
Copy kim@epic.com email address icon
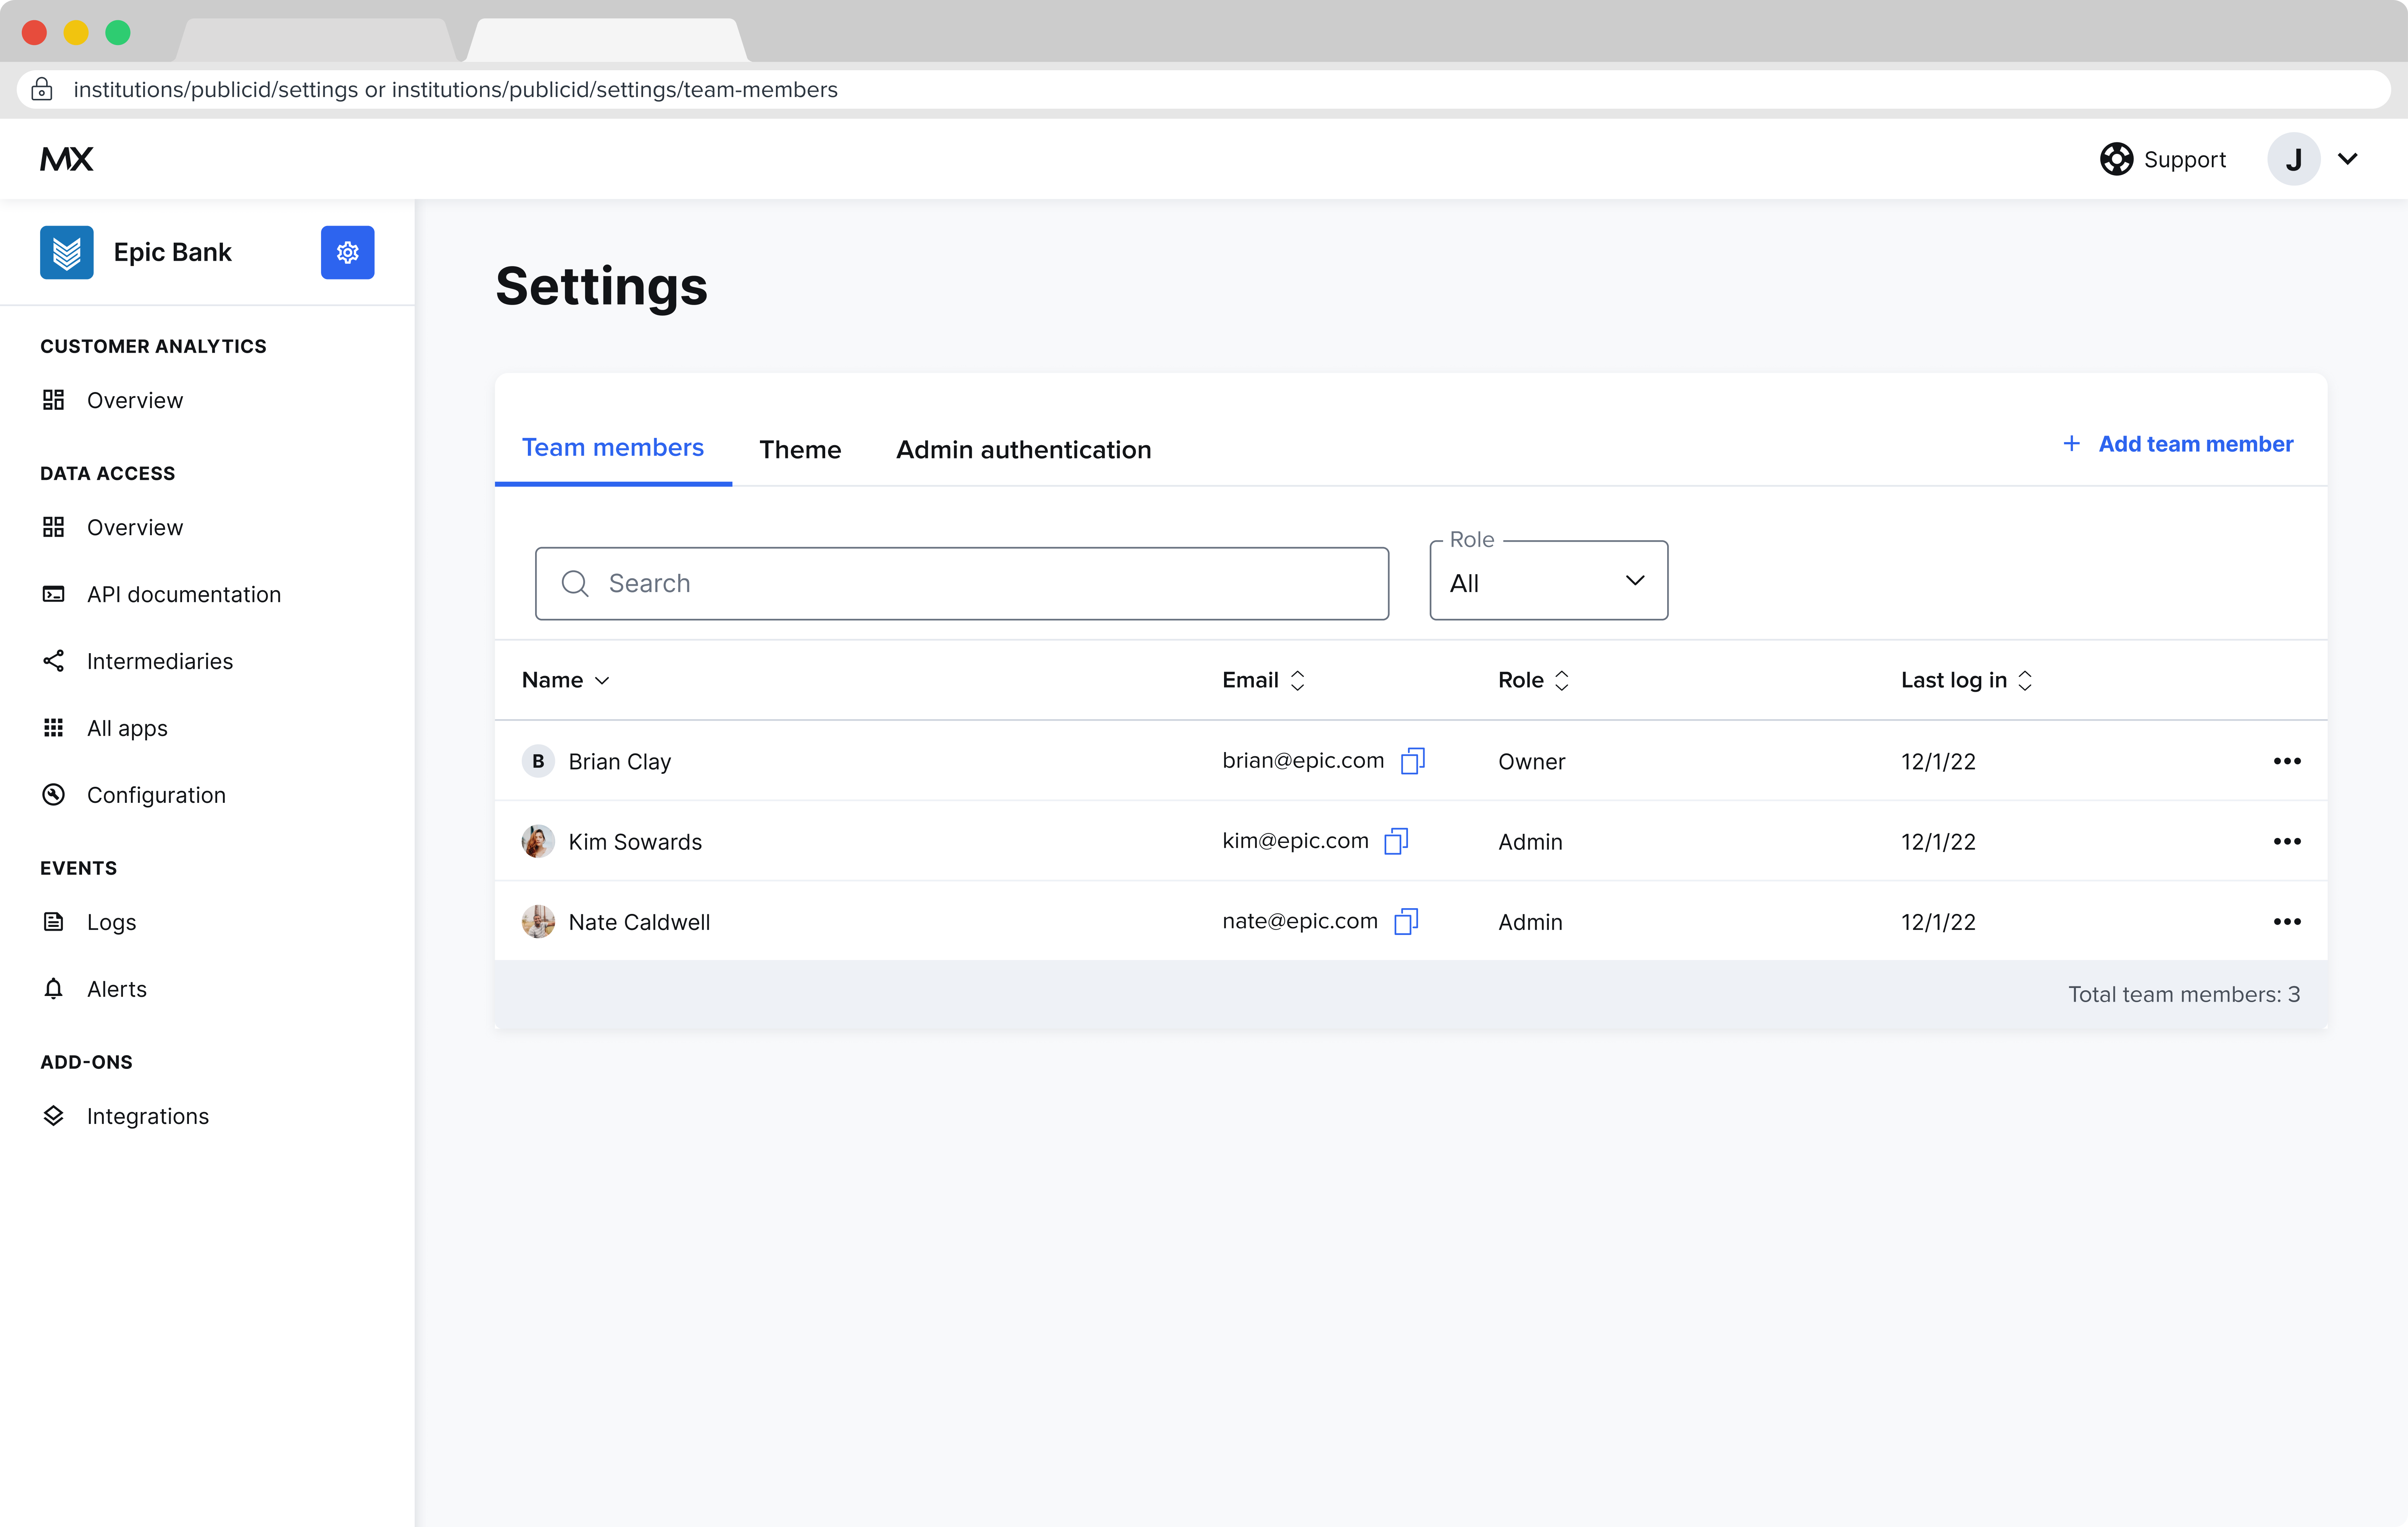[1396, 841]
